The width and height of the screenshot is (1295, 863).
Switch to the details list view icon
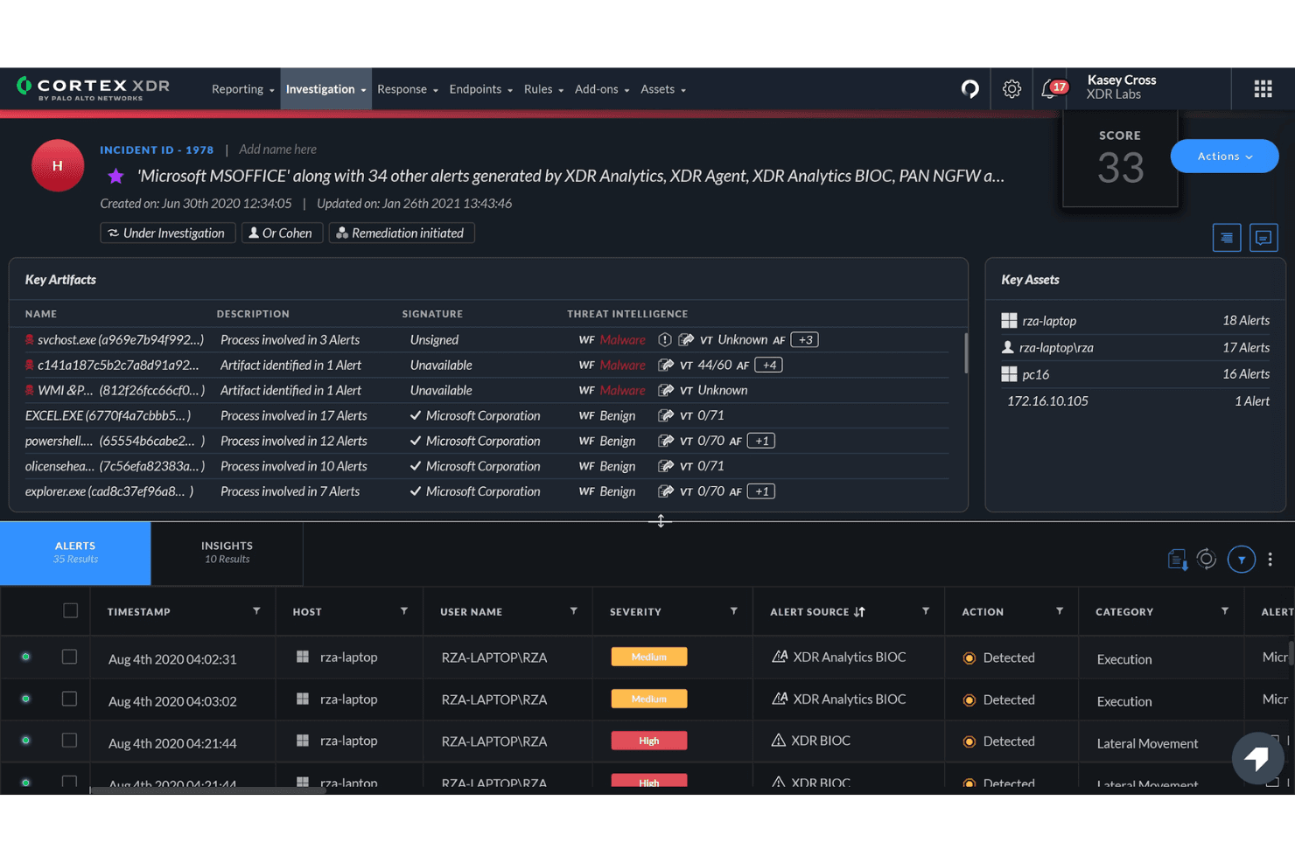pyautogui.click(x=1227, y=237)
